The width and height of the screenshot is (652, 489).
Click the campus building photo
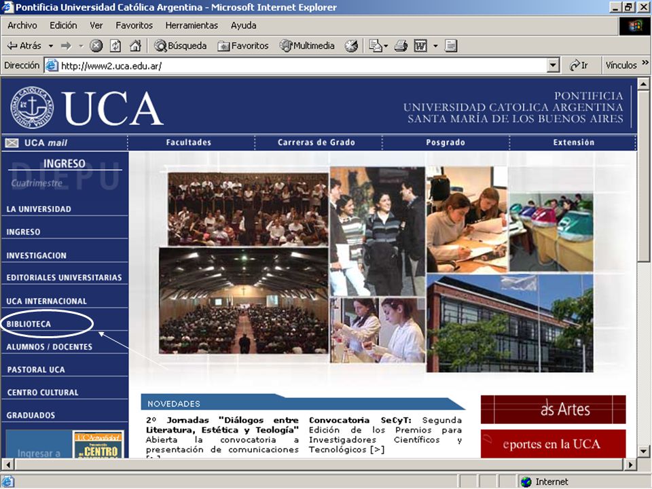pos(510,323)
